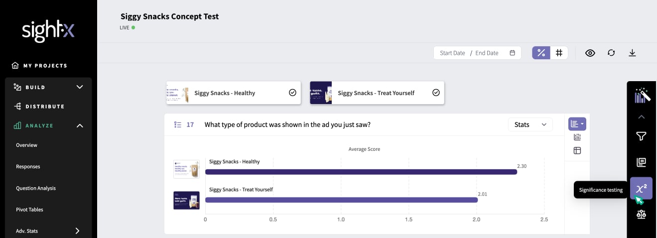Uncheck the Siggy Snacks - Healthy concept
Screen dimensions: 657x238
pyautogui.click(x=292, y=93)
